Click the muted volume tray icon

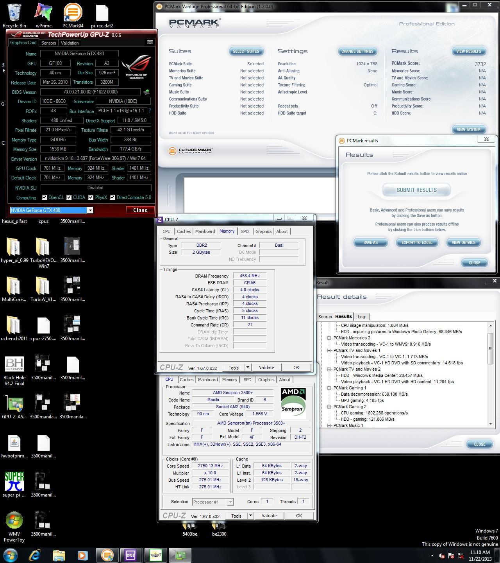coord(442,556)
